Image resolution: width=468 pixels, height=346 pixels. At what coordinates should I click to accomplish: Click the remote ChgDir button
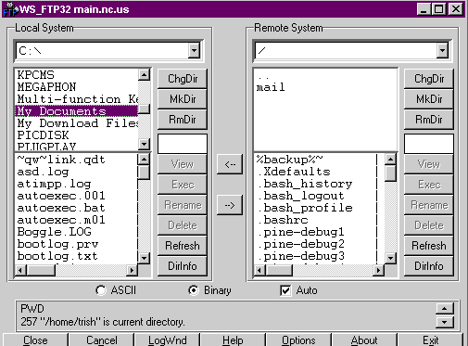point(429,79)
